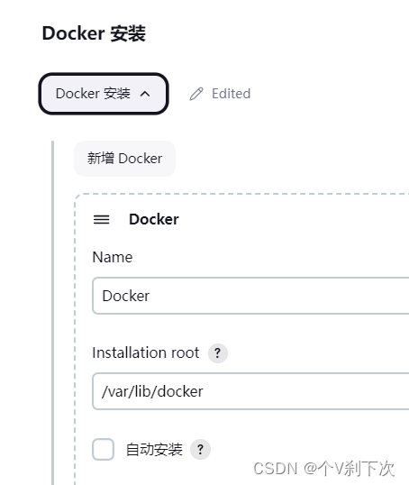The width and height of the screenshot is (409, 485).
Task: Collapse the Docker 安装 expander button
Action: point(104,94)
